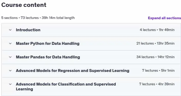The image size is (181, 96).
Task: Click the 7 lectures • 5hr 1min label
Action: [158, 71]
